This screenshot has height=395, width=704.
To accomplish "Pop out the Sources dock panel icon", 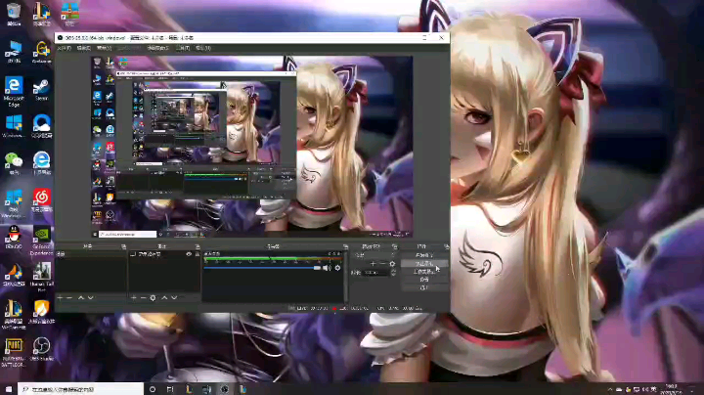I will coord(198,246).
